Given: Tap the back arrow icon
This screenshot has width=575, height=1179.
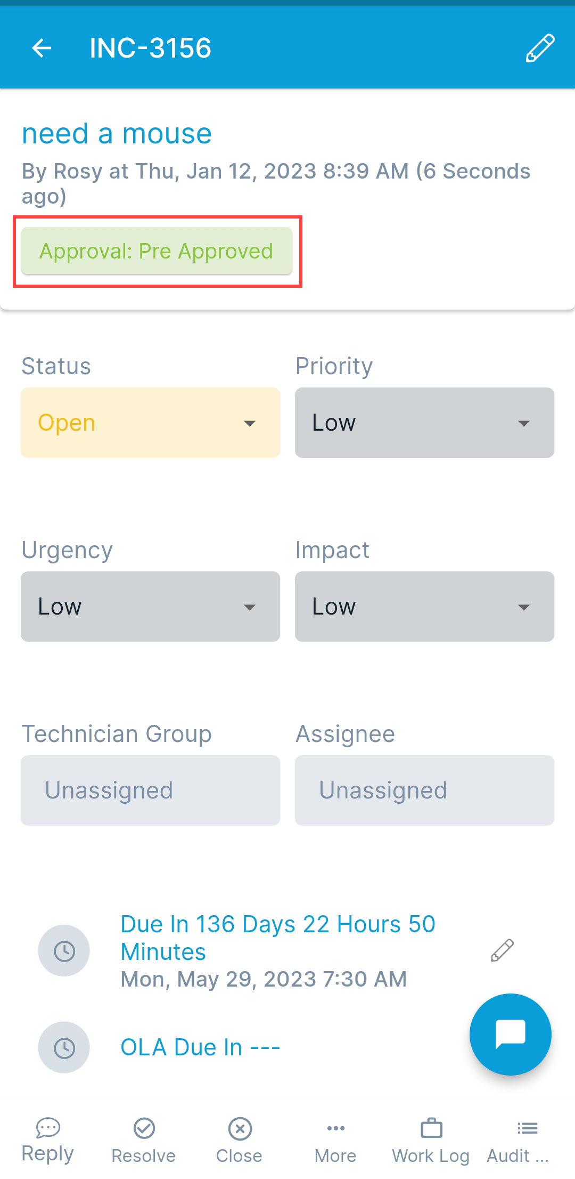Looking at the screenshot, I should 42,48.
